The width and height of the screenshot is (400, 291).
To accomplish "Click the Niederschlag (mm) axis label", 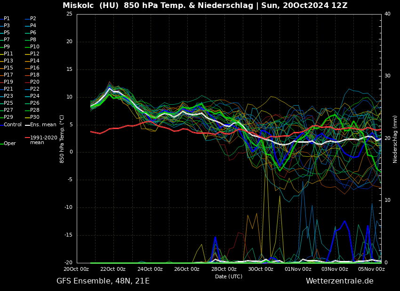I will [x=395, y=139].
